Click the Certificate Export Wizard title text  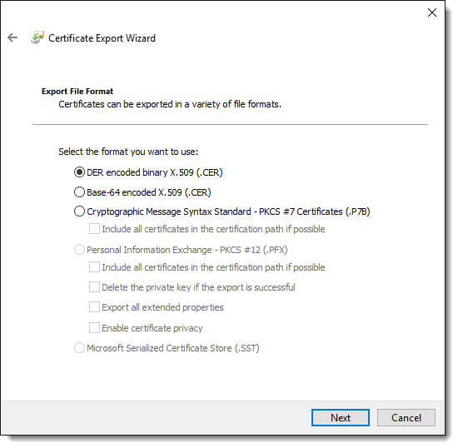click(x=102, y=38)
